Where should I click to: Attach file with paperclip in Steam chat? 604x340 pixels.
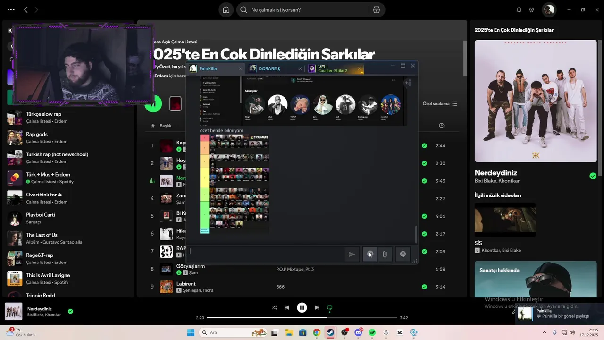coord(385,254)
